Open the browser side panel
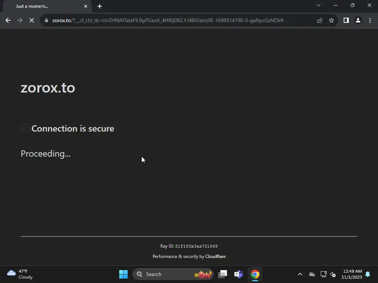 point(346,21)
